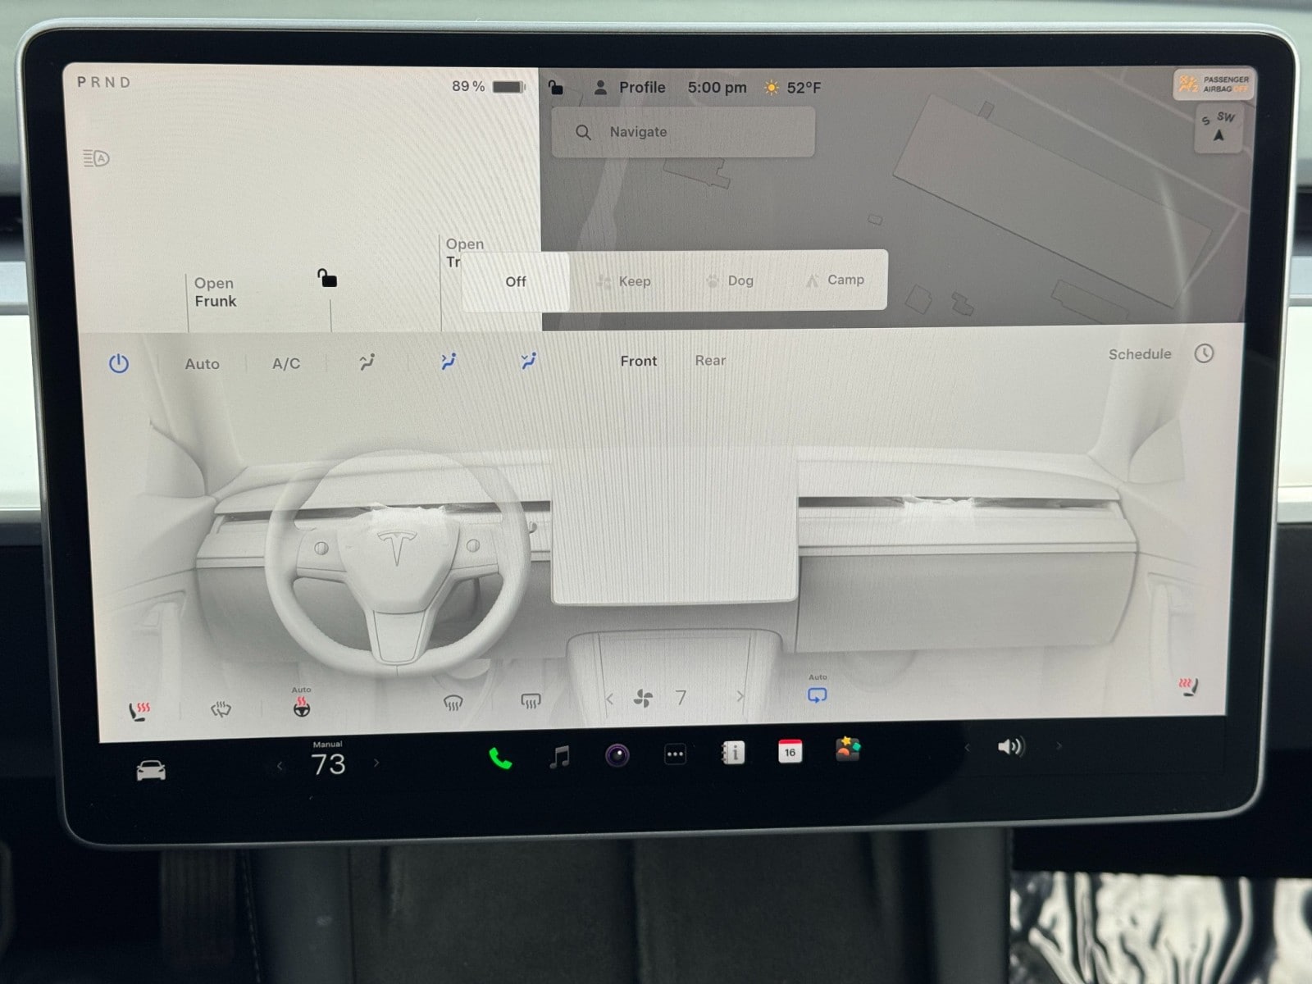Launch the Dashcam camera app
The image size is (1312, 984).
[617, 755]
